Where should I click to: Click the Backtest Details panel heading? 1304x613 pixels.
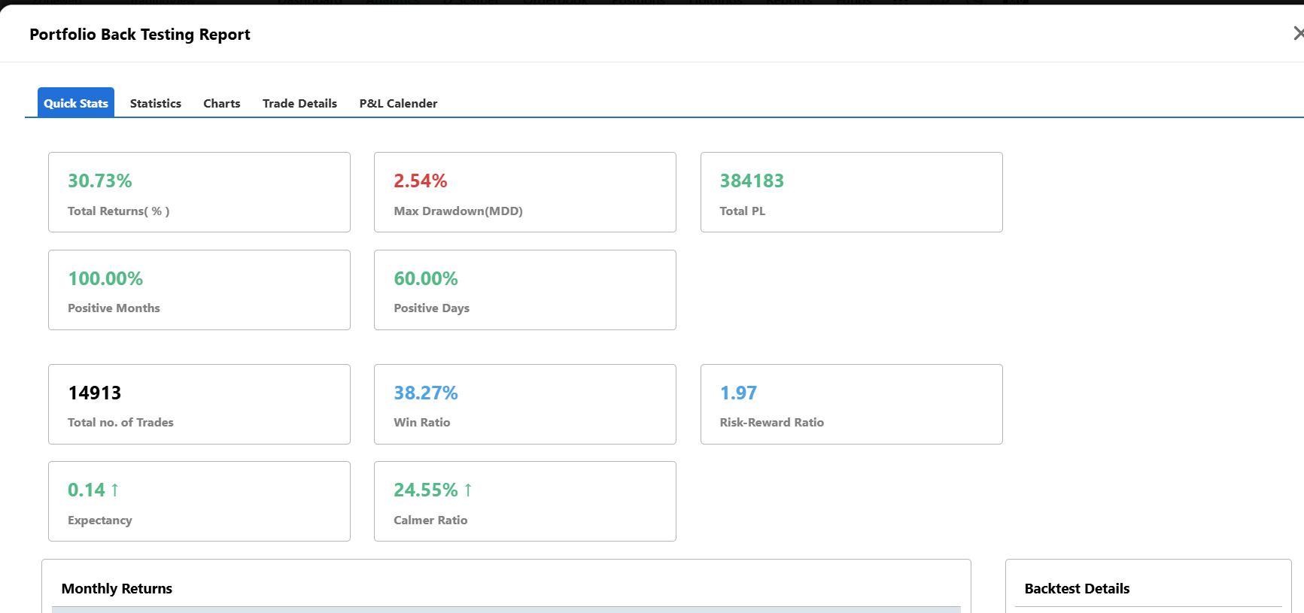point(1077,588)
